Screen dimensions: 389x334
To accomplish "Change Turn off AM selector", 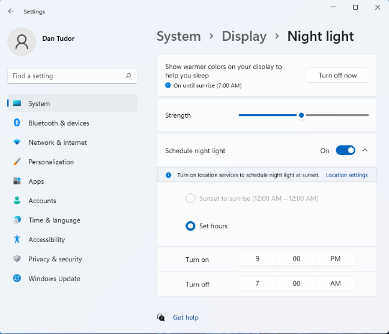I will pyautogui.click(x=336, y=284).
